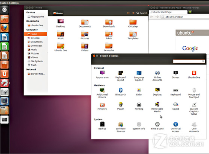Open Online Accounts settings
Image resolution: width=209 pixels, height=154 pixels.
point(157,76)
